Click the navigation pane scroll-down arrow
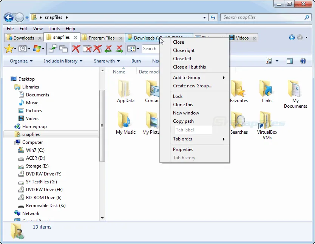This screenshot has height=244, width=315. pos(102,218)
